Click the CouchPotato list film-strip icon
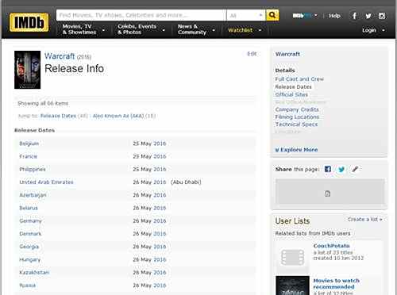This screenshot has height=295, width=397. coord(292,258)
